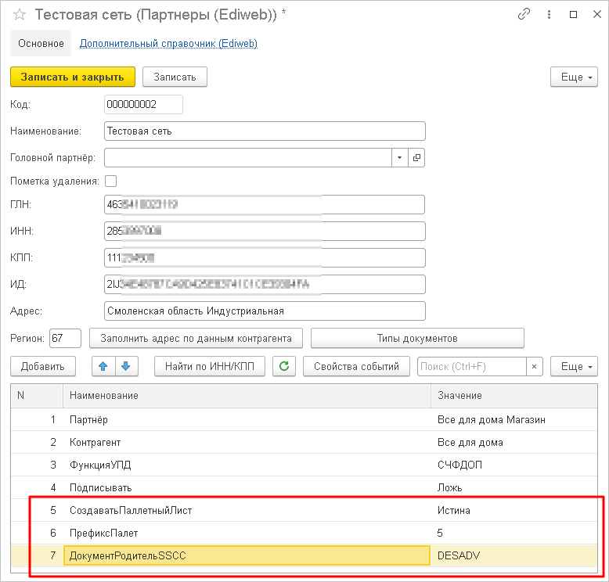Open the top Еще dropdown menu
609x582 pixels.
tap(575, 77)
